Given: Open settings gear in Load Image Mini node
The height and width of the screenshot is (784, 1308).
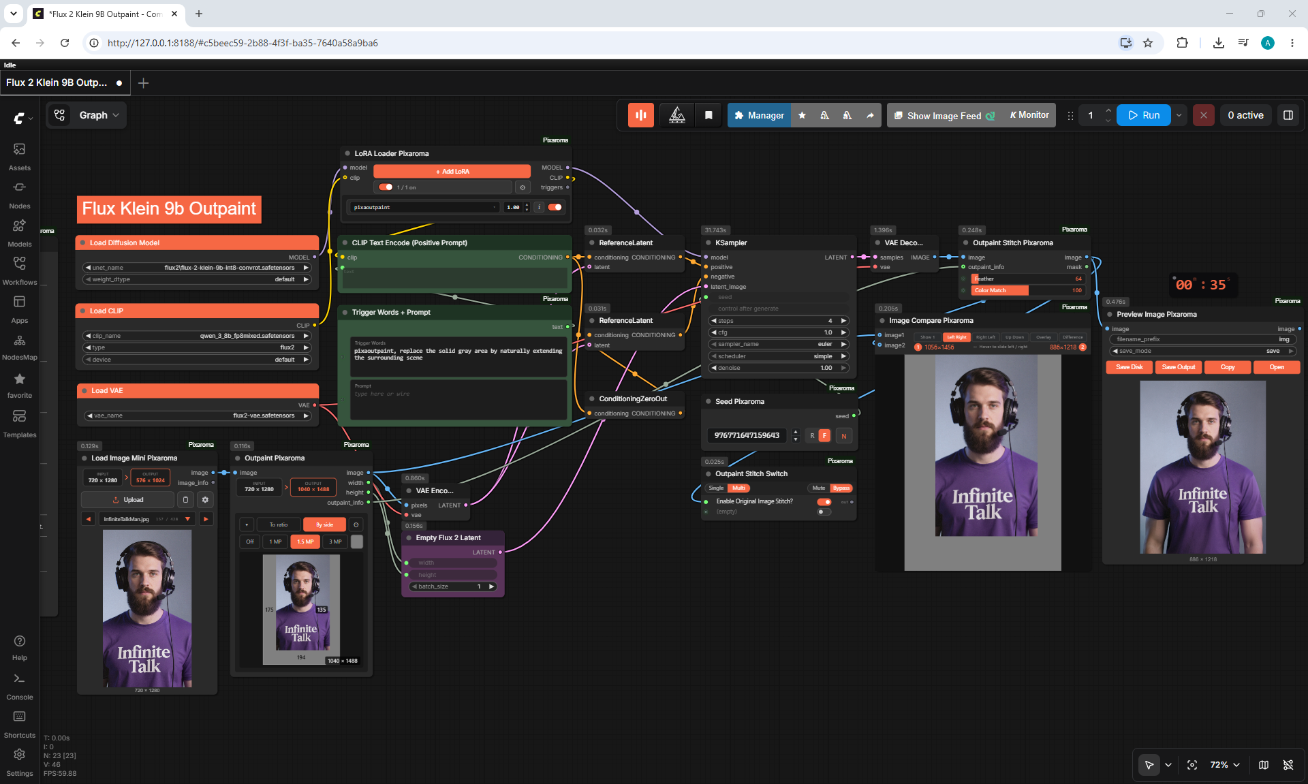Looking at the screenshot, I should tap(205, 500).
